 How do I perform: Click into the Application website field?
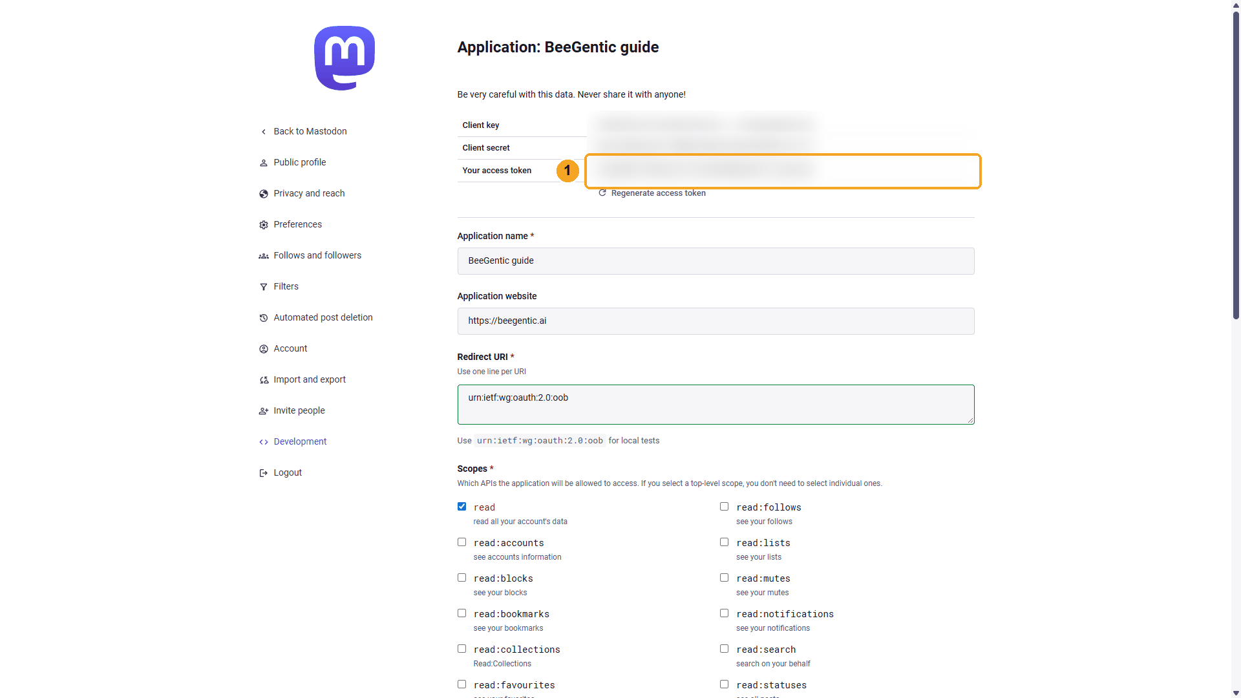pyautogui.click(x=716, y=321)
